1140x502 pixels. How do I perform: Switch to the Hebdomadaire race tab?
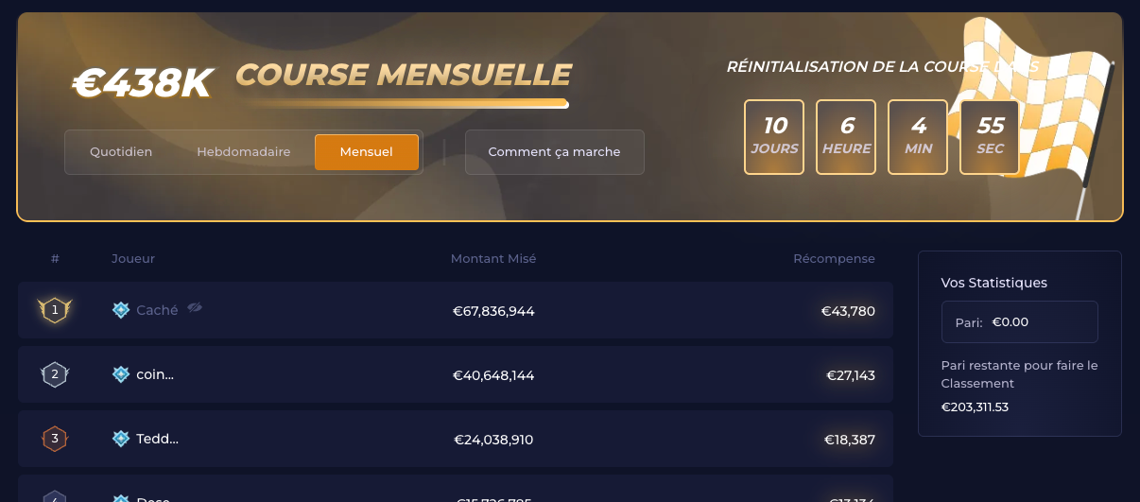(244, 152)
